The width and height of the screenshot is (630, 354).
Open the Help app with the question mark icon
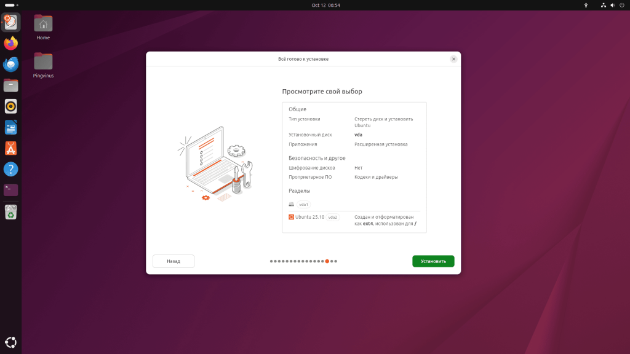point(10,168)
